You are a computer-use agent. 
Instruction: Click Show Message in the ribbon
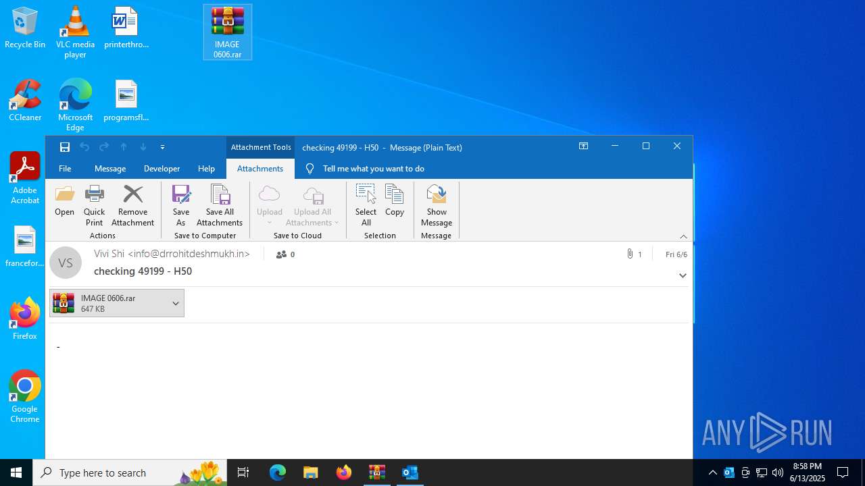coord(437,206)
